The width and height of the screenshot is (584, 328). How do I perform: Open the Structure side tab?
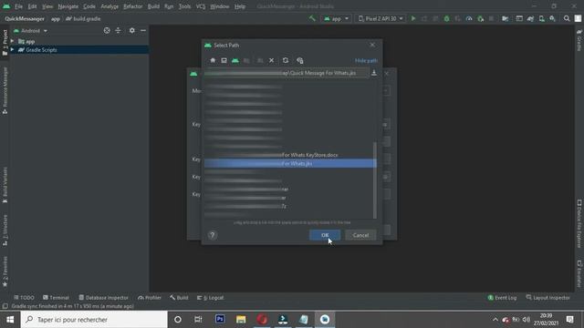pyautogui.click(x=5, y=230)
